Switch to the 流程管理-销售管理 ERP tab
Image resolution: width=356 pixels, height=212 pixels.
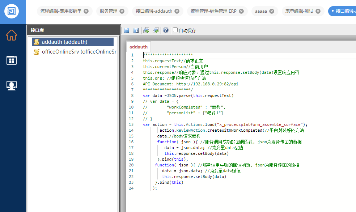213,11
